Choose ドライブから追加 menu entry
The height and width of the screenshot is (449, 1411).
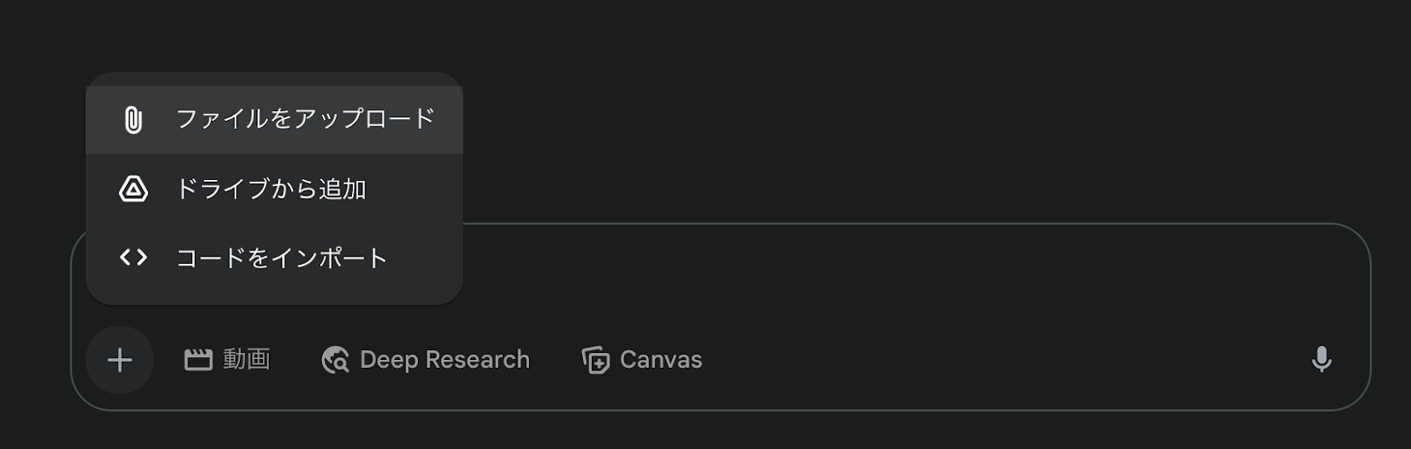(274, 189)
